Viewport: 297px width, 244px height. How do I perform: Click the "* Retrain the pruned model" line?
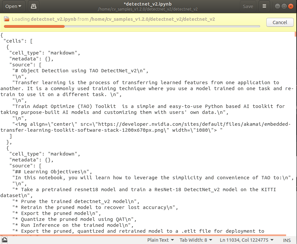click(95, 207)
